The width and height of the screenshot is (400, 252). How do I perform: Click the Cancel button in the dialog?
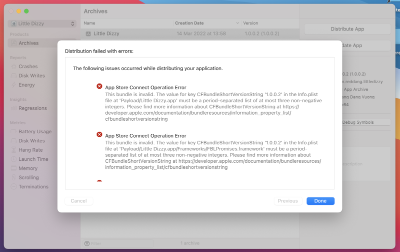pos(79,201)
